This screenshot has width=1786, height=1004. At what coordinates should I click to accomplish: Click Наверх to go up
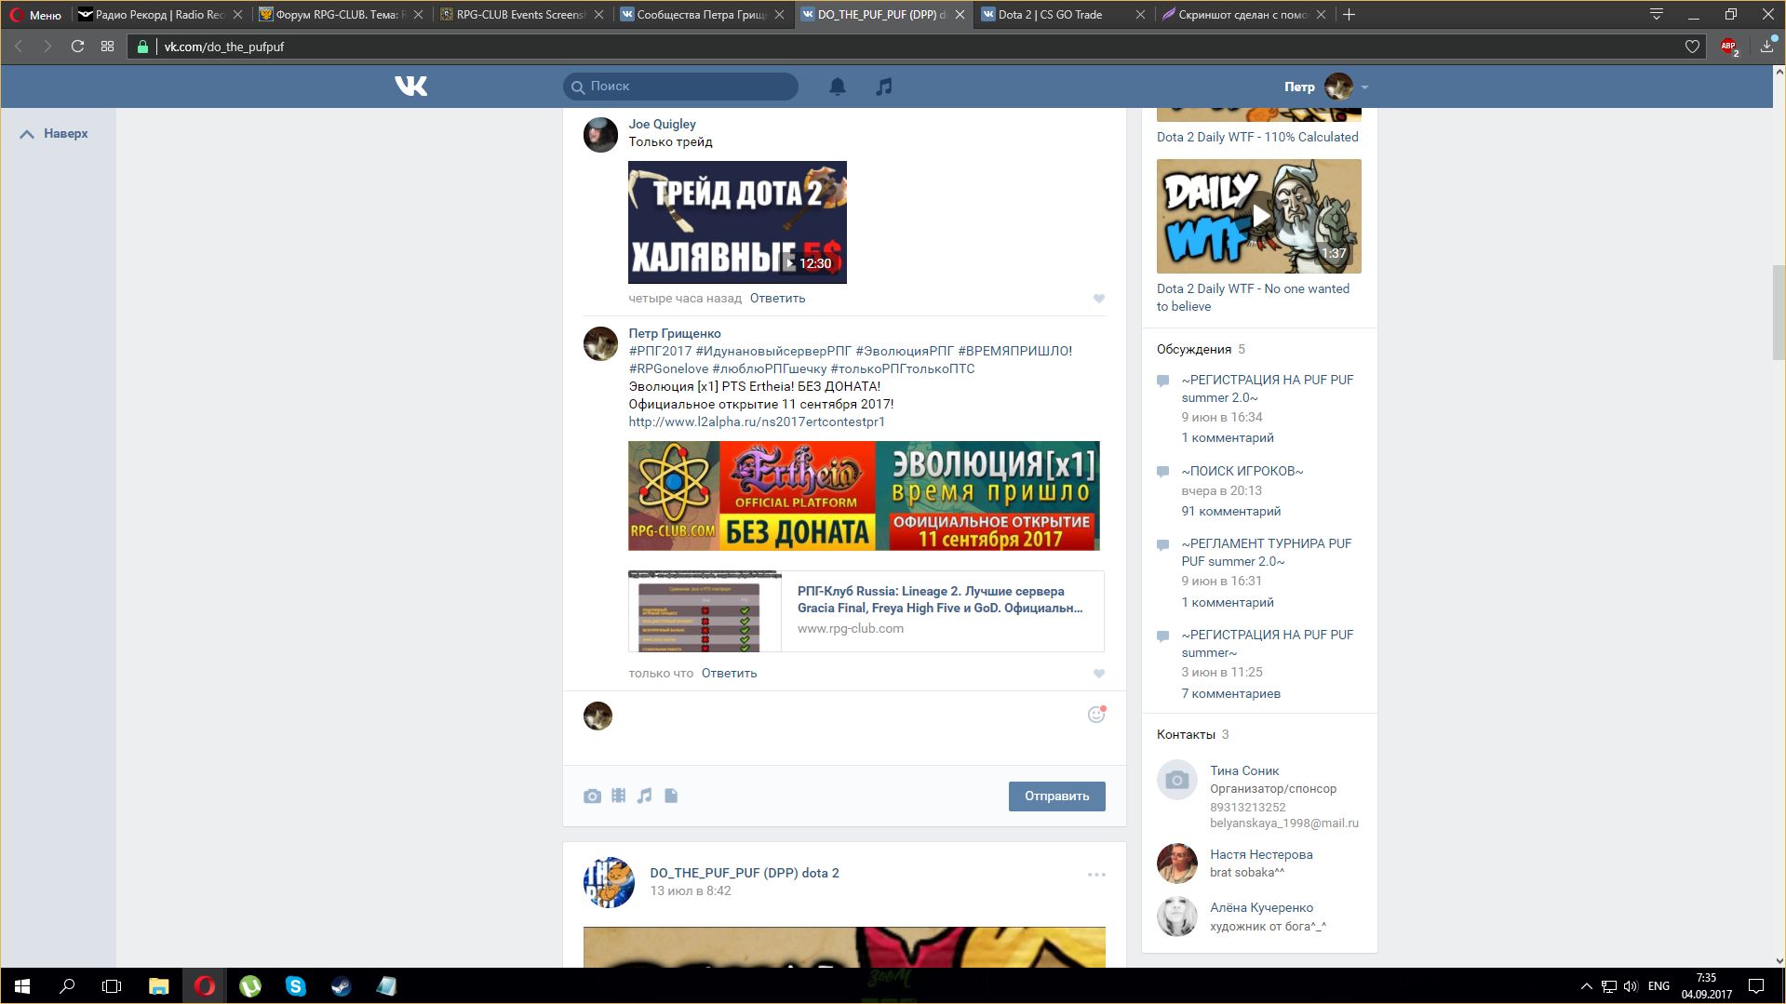pyautogui.click(x=55, y=134)
